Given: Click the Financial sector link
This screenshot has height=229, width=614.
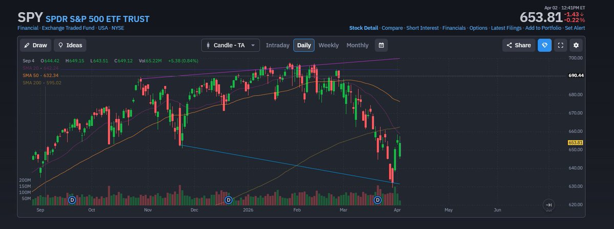Looking at the screenshot, I should point(28,28).
